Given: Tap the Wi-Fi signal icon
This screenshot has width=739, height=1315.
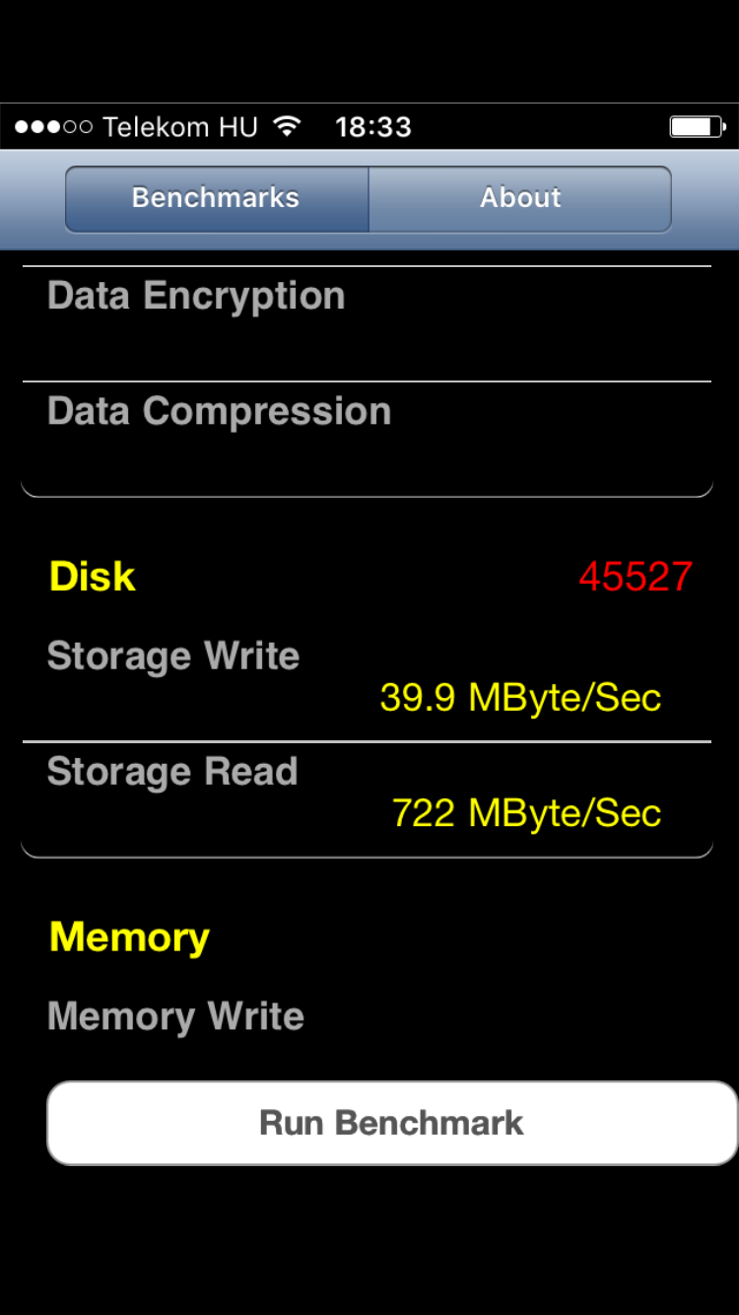Looking at the screenshot, I should [x=287, y=127].
